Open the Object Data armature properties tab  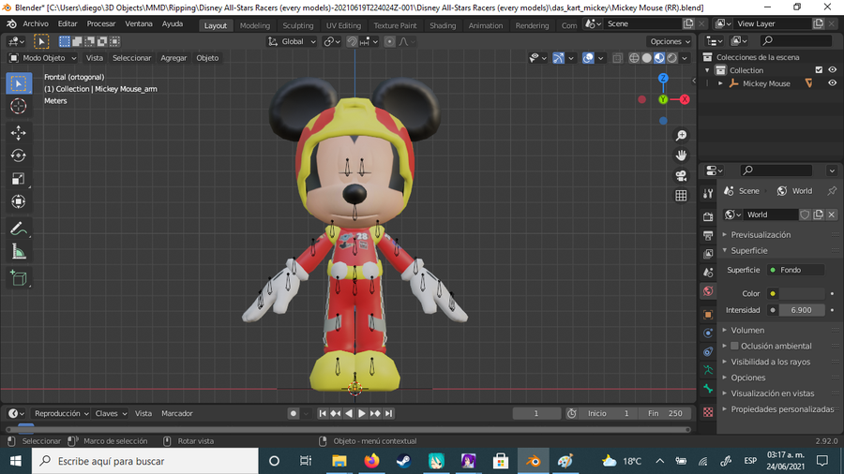(x=708, y=370)
